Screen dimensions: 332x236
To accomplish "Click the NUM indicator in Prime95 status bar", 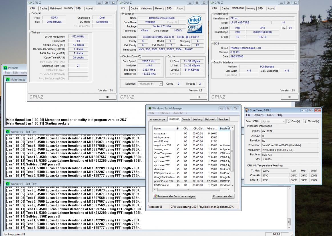I will click(276, 234).
